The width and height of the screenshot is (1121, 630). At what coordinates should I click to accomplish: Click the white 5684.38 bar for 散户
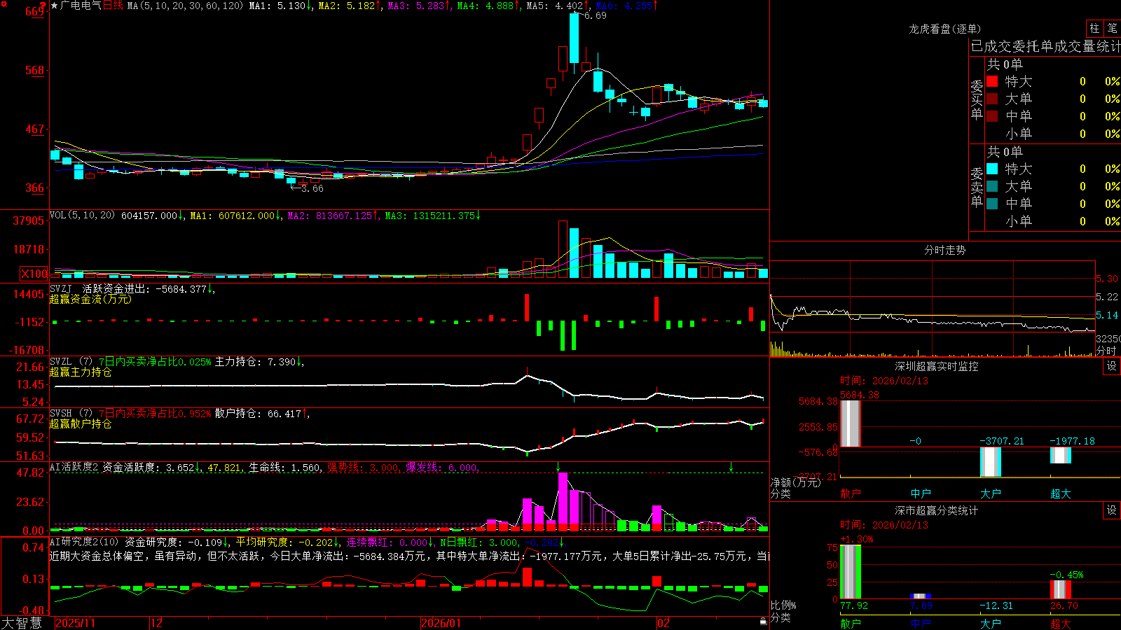[851, 423]
